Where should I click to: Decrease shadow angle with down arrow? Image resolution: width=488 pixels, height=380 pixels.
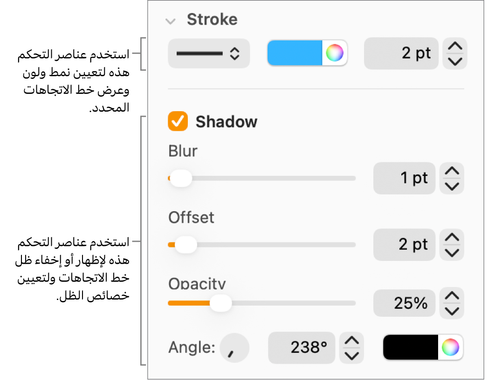point(351,355)
